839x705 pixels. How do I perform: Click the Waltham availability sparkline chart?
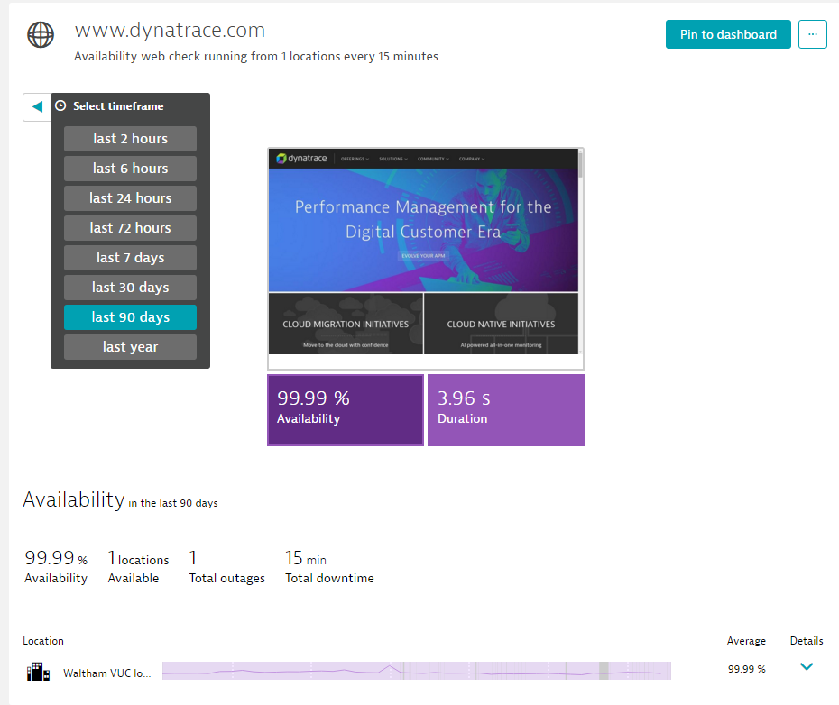click(x=416, y=671)
